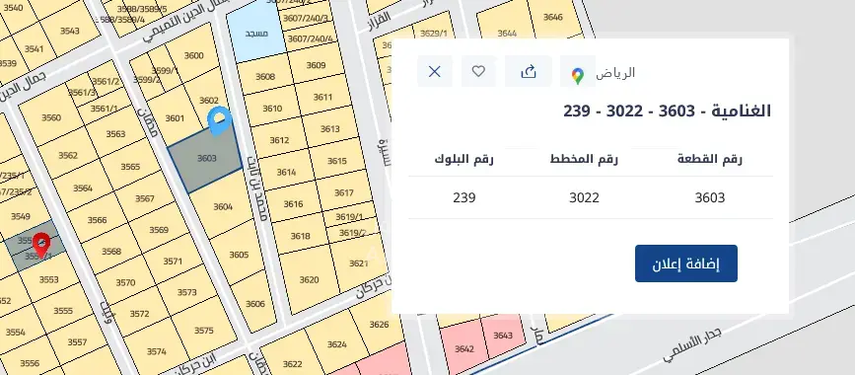Select parcel 3619/2 on the map
Viewport: 855px width, 375px height.
[x=352, y=233]
